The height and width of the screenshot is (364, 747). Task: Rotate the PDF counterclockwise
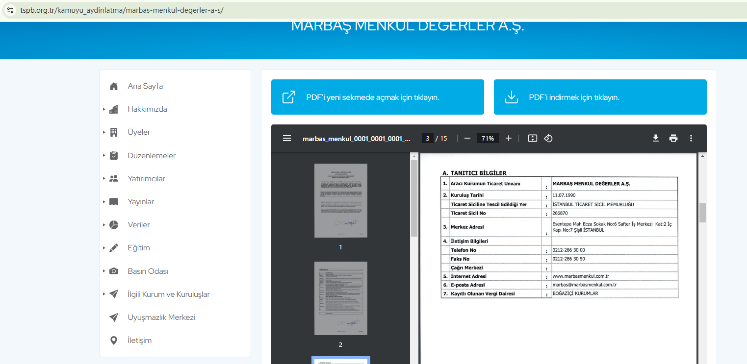coord(548,138)
